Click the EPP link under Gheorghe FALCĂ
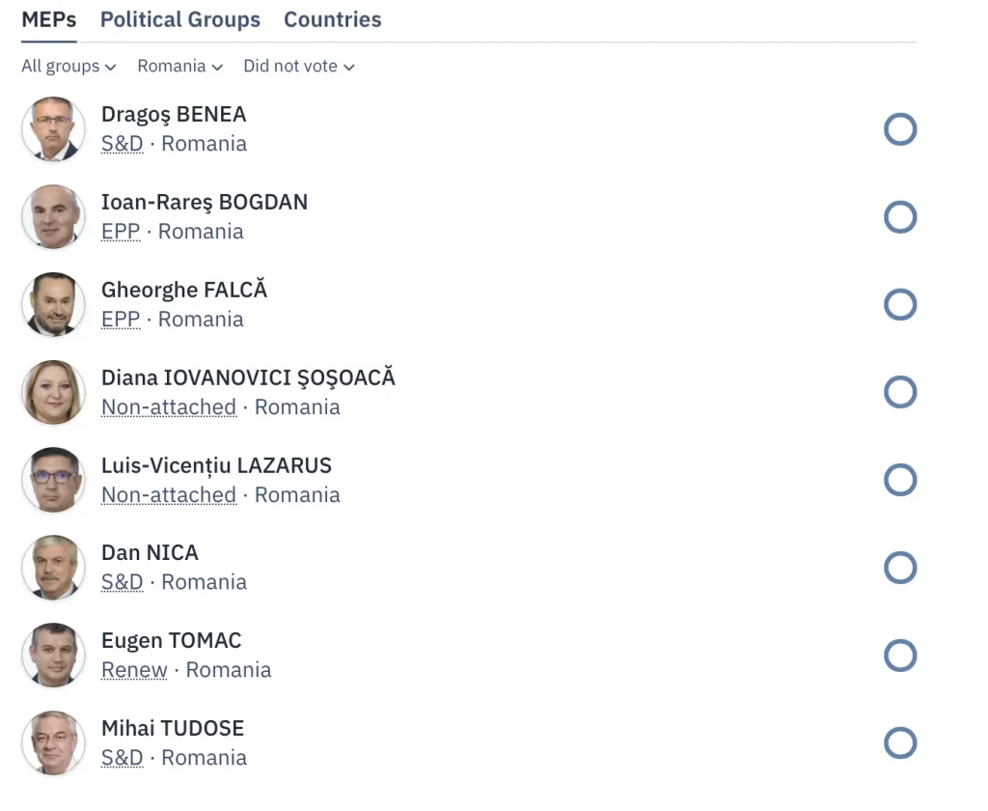 pos(121,320)
